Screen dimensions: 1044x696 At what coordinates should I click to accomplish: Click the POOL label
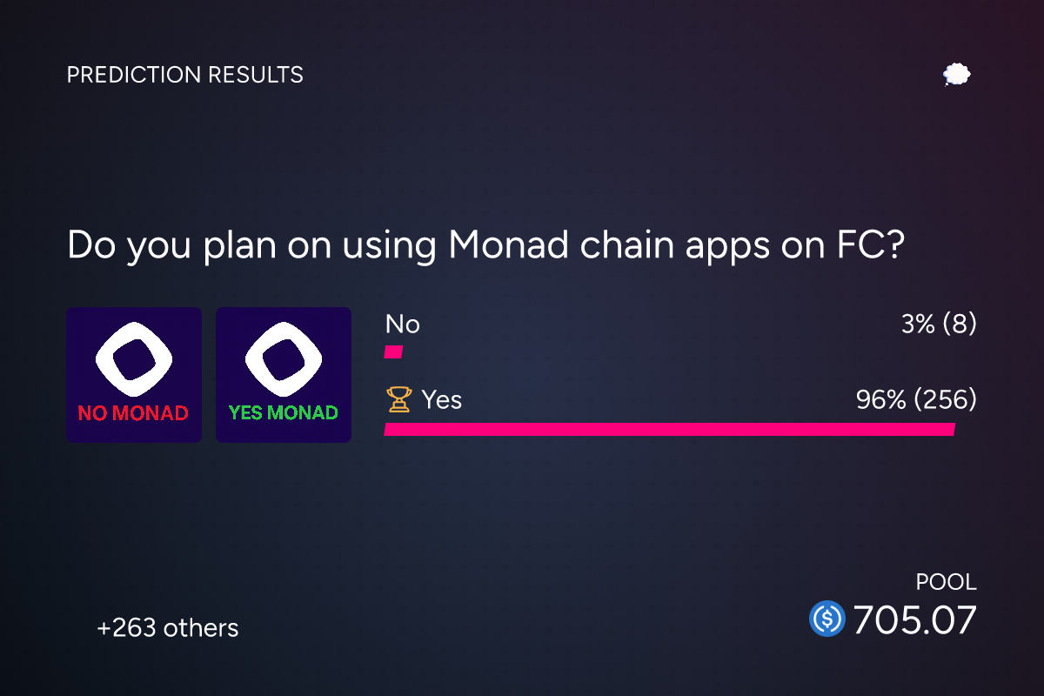(947, 582)
